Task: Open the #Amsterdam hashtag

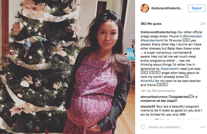Action: click(193, 36)
